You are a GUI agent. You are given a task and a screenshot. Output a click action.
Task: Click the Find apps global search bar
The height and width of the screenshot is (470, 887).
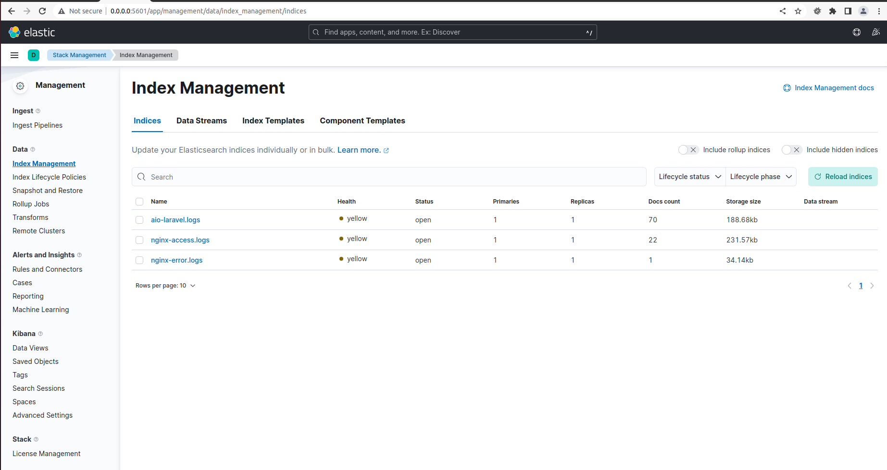[x=452, y=32]
